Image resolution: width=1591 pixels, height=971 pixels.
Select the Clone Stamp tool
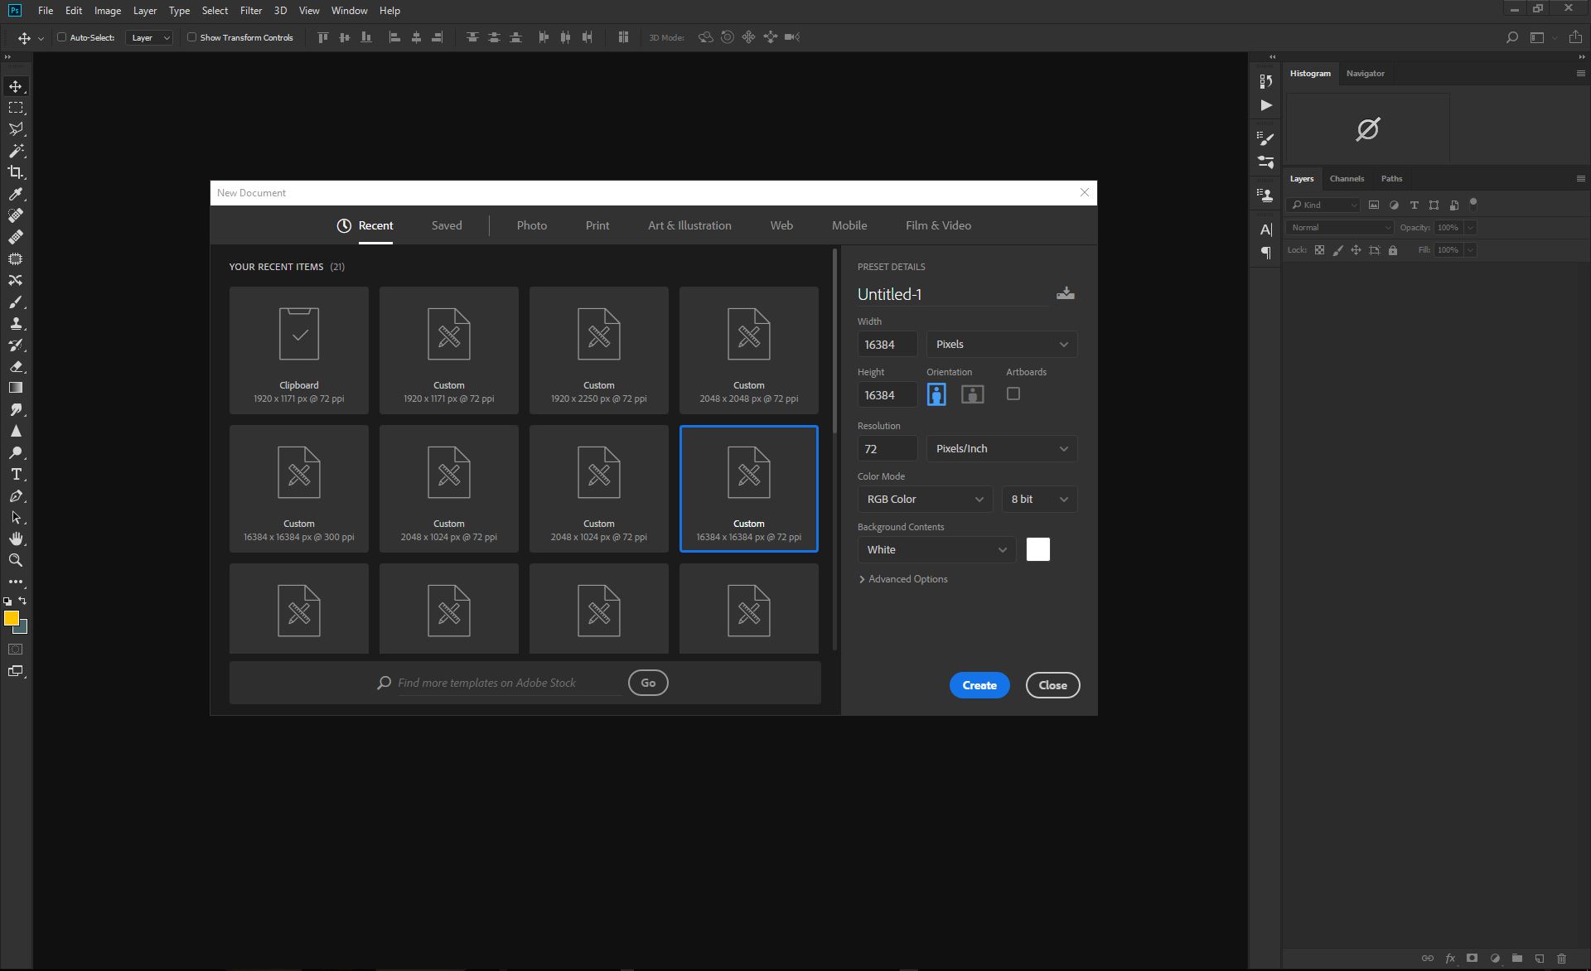[x=16, y=323]
